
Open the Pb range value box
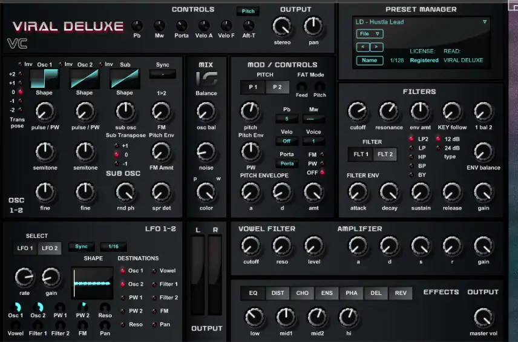[x=287, y=119]
